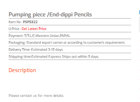Image resolution: width=140 pixels, height=102 pixels.
Task: Click the 5 days text in shipping line
Action: [x=94, y=57]
